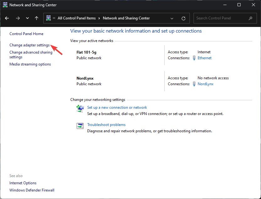
Task: Open Media streaming options
Action: pos(30,64)
